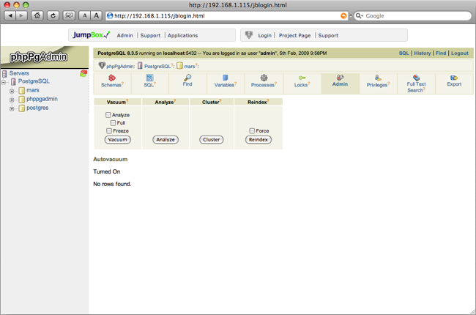The image size is (476, 315).
Task: Switch to the Full Text Search tab
Action: pyautogui.click(x=416, y=83)
